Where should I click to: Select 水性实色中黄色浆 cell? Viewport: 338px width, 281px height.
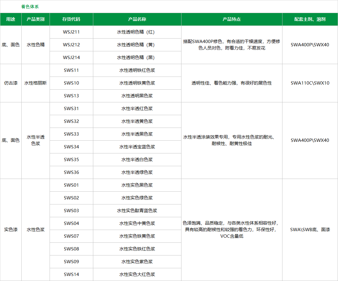137,223
